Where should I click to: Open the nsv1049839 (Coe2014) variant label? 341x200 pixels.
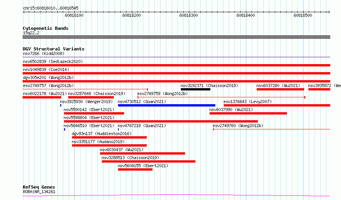46,69
